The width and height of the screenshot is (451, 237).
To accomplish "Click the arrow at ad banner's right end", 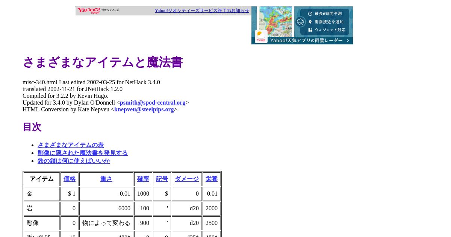I will [x=348, y=40].
